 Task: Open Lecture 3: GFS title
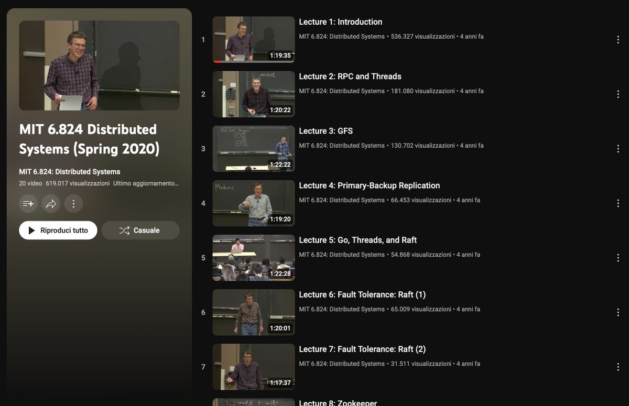326,131
